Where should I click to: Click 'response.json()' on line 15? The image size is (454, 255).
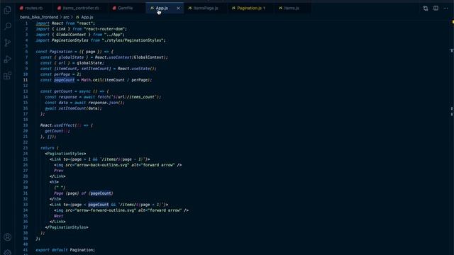tap(106, 102)
